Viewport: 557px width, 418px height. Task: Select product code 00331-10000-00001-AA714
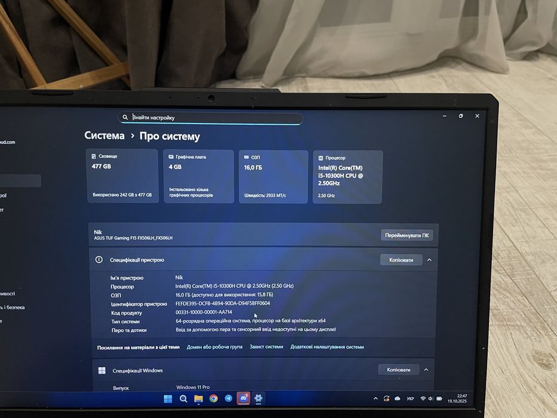pyautogui.click(x=204, y=312)
